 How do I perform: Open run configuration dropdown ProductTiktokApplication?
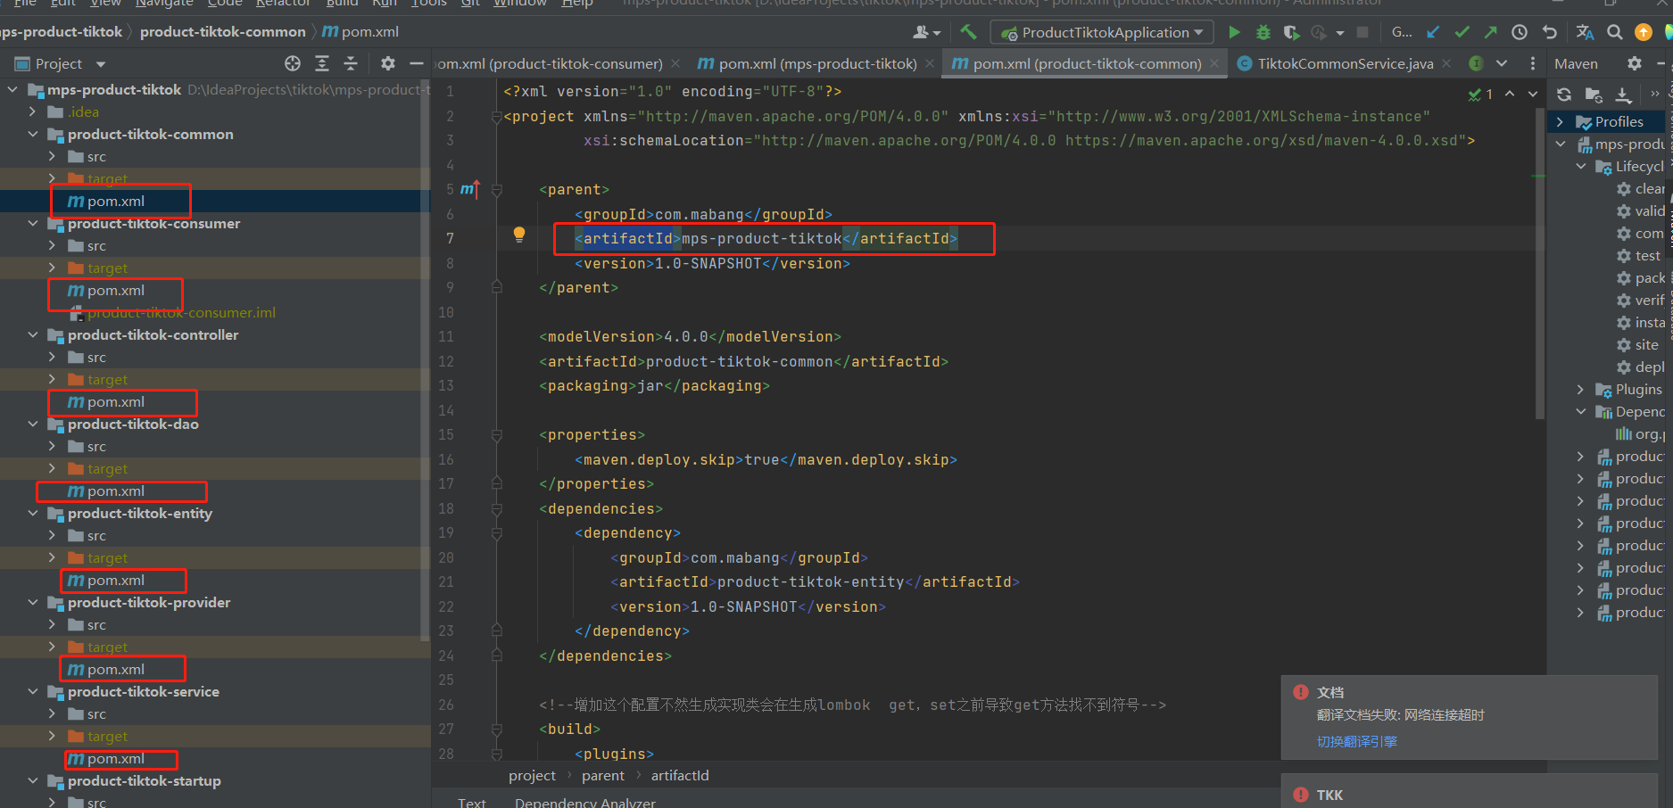click(1102, 32)
